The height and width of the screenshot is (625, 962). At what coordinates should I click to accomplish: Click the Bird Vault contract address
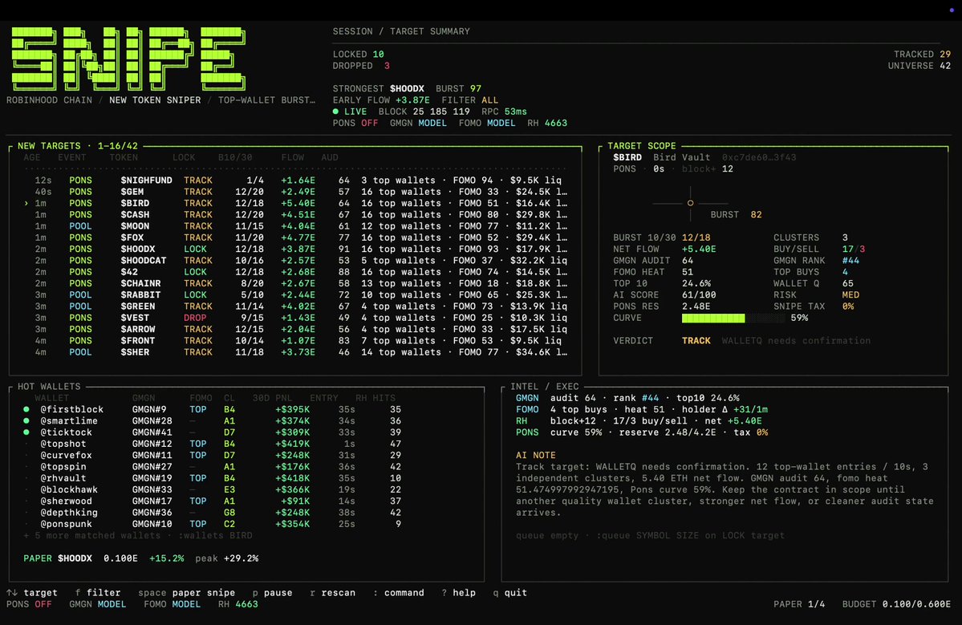pos(759,157)
